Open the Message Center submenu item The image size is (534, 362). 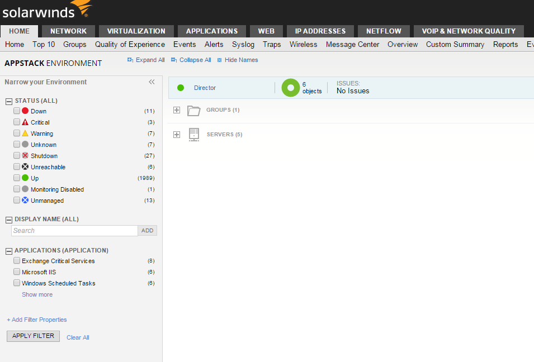tap(352, 45)
